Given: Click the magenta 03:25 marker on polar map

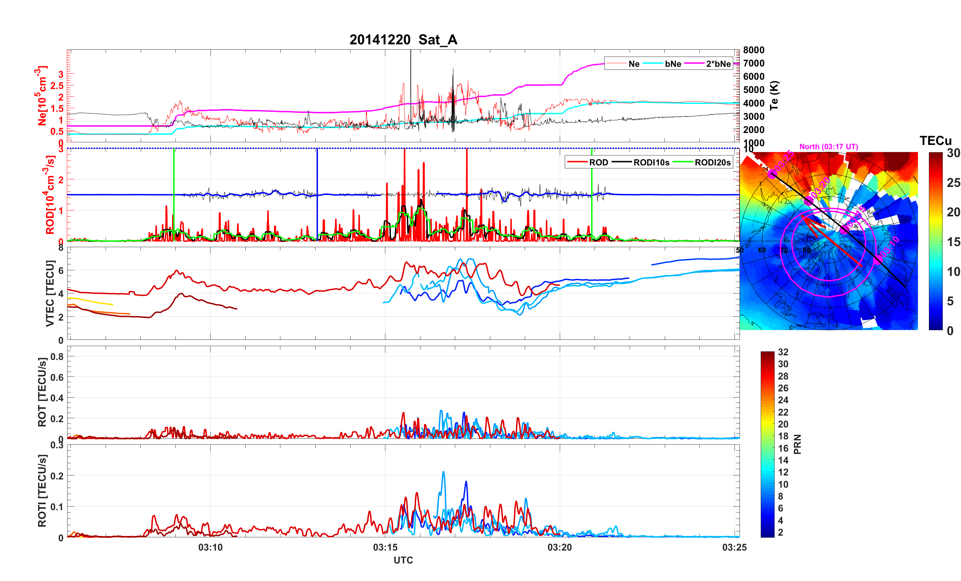Looking at the screenshot, I should 772,174.
